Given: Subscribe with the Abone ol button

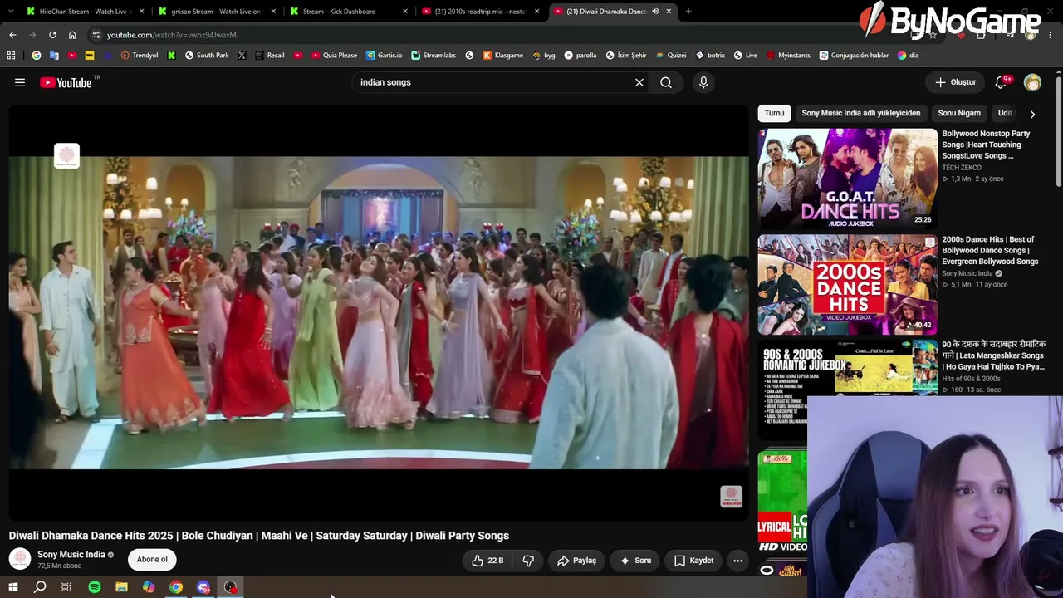Looking at the screenshot, I should tap(152, 560).
